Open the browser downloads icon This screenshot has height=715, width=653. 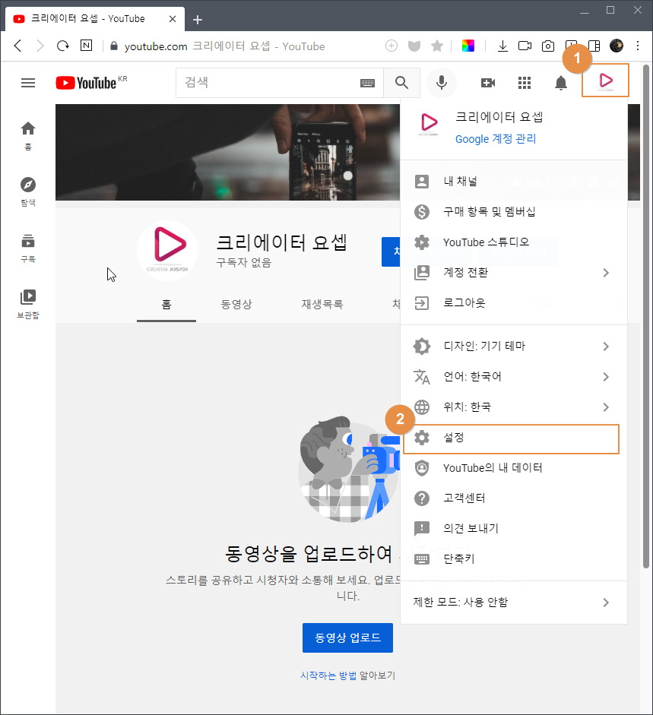point(502,46)
